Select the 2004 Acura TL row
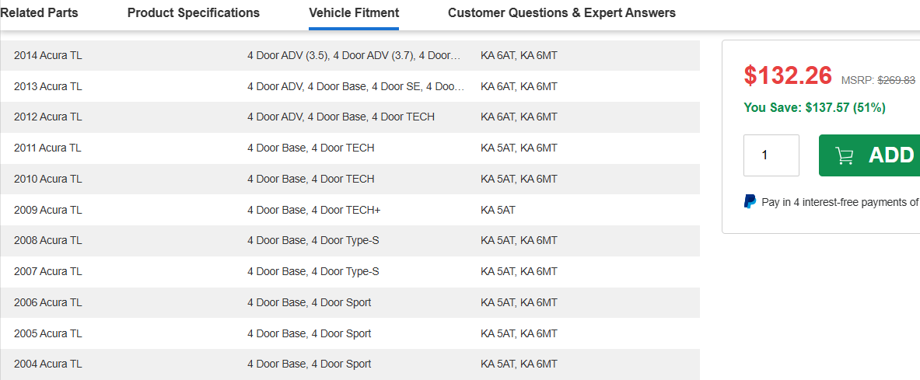 [350, 364]
